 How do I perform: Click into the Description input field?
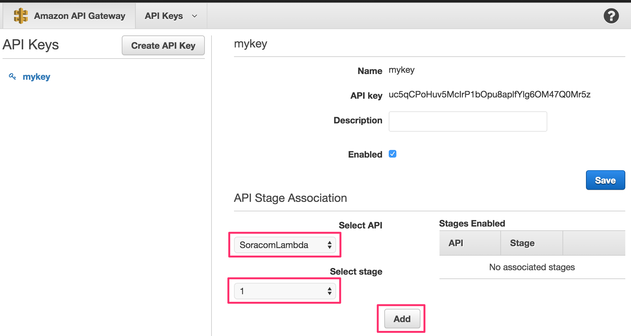tap(467, 121)
